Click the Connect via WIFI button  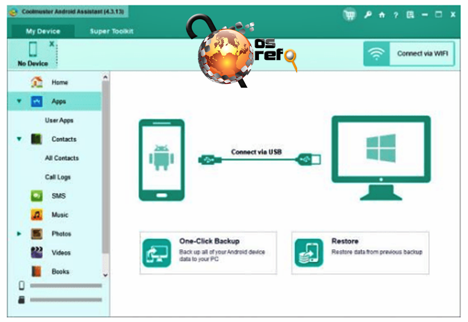pos(409,54)
